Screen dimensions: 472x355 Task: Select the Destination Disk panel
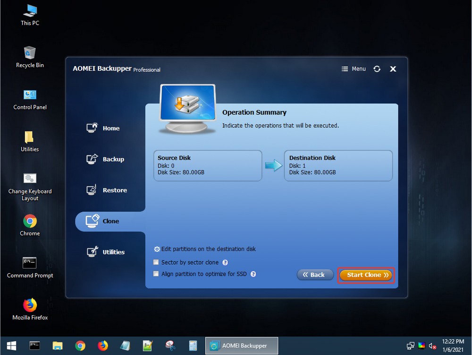point(338,165)
